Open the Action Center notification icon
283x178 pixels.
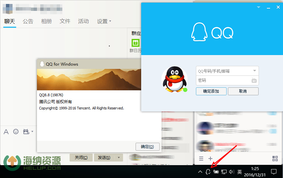274,172
